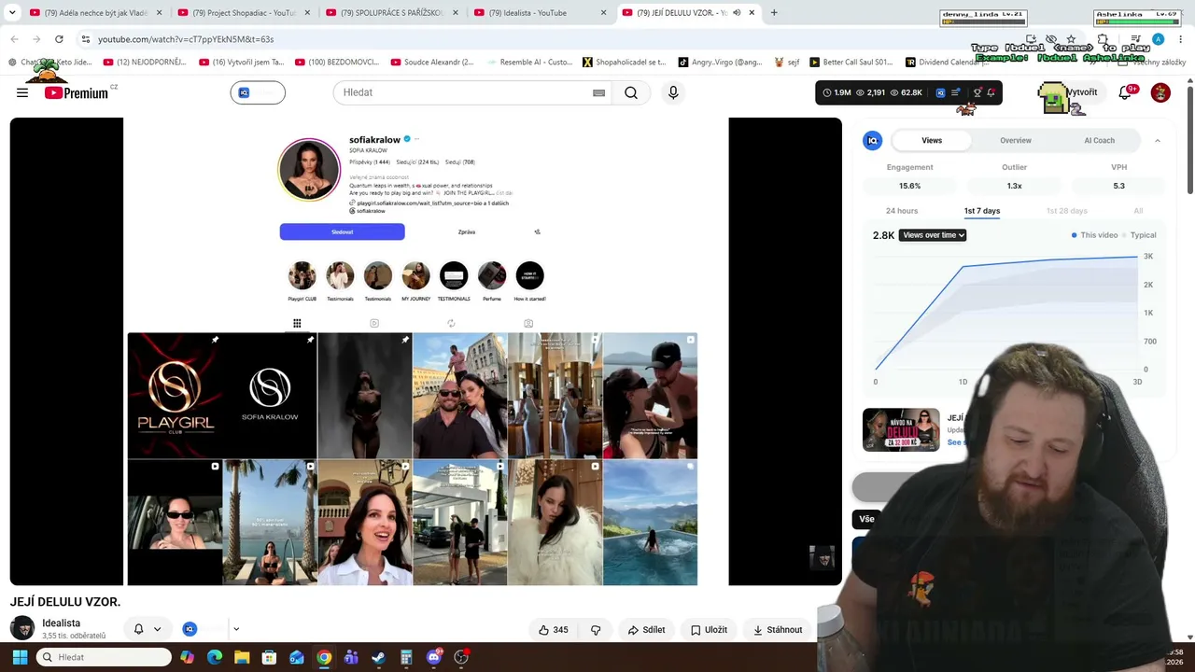The image size is (1195, 672).
Task: Open the Better Call Saul bookmark
Action: click(851, 63)
